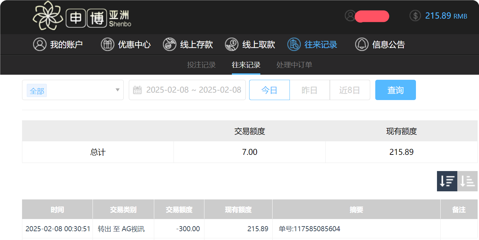The width and height of the screenshot is (479, 240).
Task: Switch to the 投注记录 tab
Action: (202, 65)
